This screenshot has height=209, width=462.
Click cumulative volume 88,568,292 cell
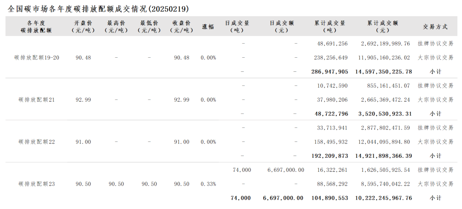click(x=332, y=184)
